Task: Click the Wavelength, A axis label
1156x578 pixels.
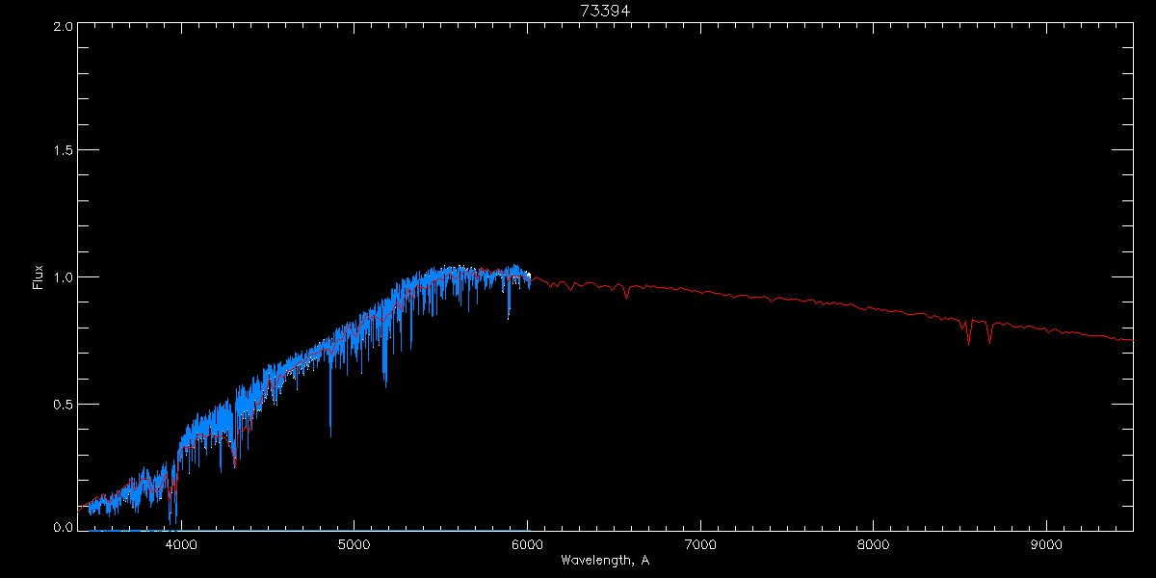Action: pos(604,560)
